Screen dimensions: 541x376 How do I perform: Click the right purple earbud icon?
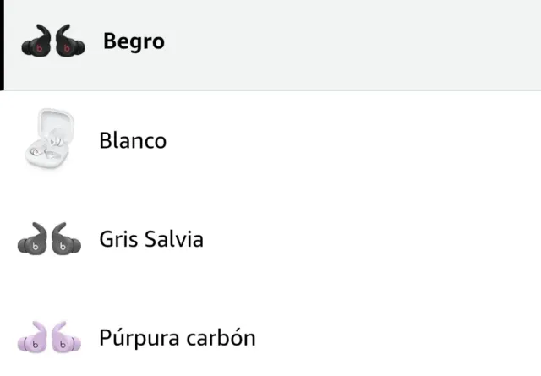[65, 340]
